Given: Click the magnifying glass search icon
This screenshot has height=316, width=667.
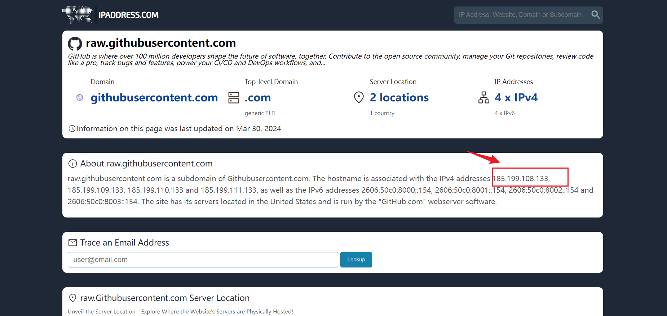Looking at the screenshot, I should (x=595, y=15).
